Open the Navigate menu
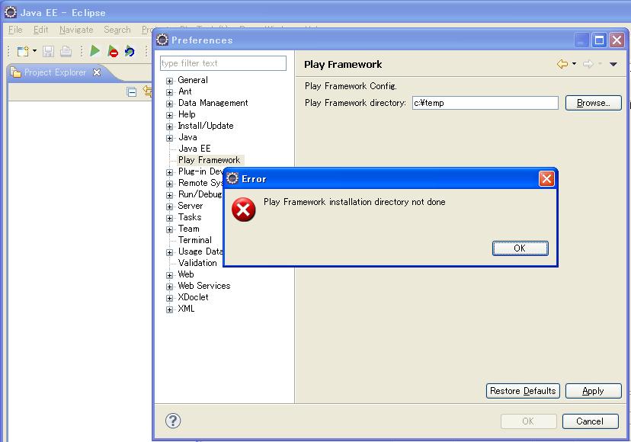 (x=76, y=30)
